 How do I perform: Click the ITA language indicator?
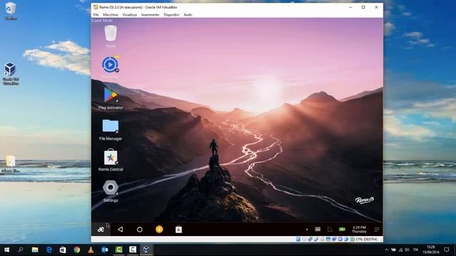tap(415, 250)
